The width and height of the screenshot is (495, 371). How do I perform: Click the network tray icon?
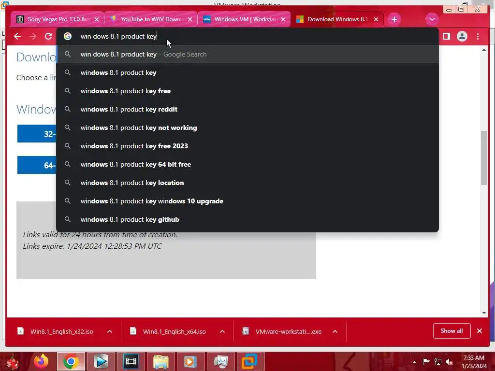coord(438,362)
